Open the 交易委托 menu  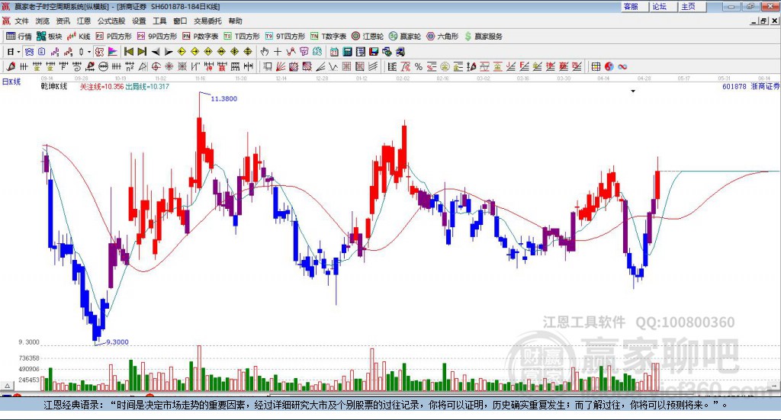pos(207,21)
